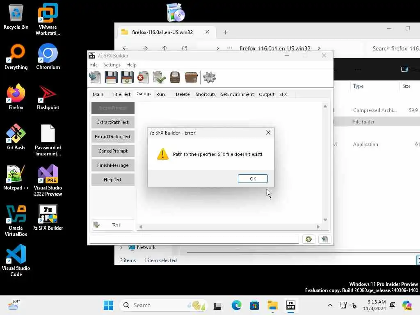The width and height of the screenshot is (420, 315).
Task: Expand the chevron after the firefox-116.0a1.en-US.win32 breadcrumb
Action: pos(319,48)
